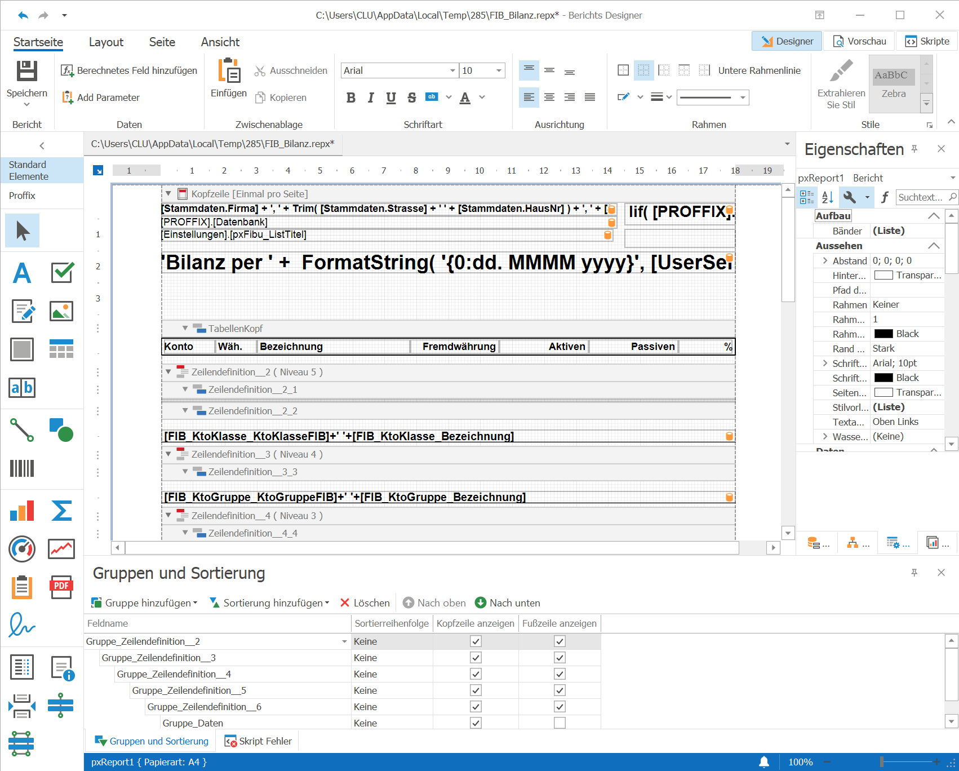The image size is (959, 771).
Task: Click the Löschen button
Action: coord(365,603)
